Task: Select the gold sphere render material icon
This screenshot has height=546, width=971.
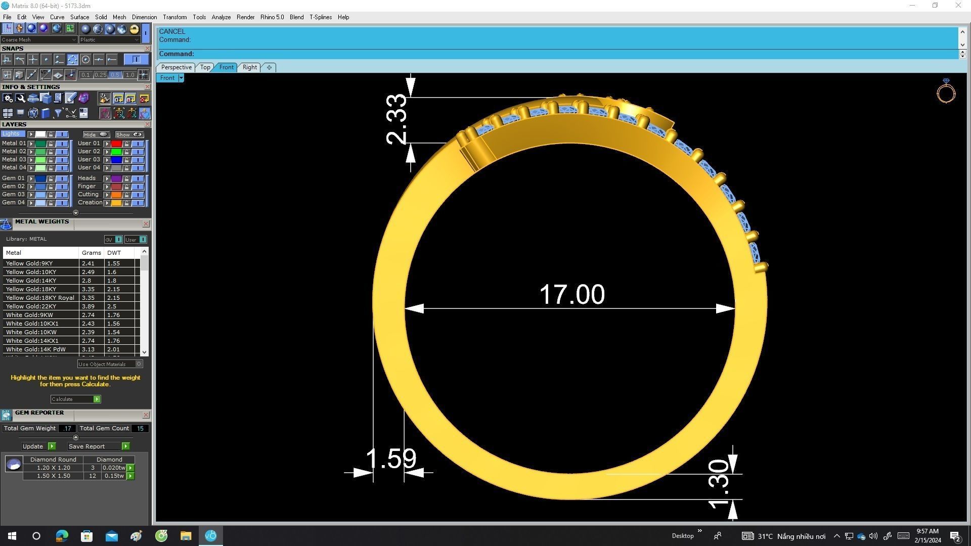Action: click(134, 29)
